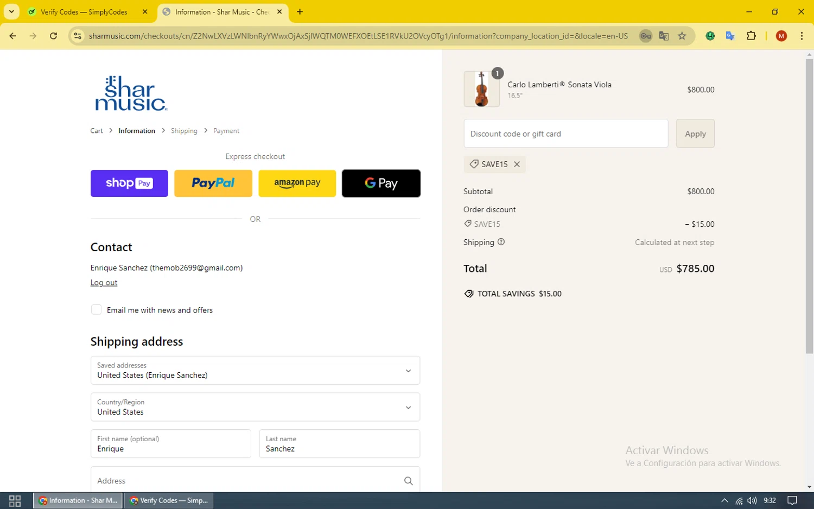The width and height of the screenshot is (814, 509).
Task: Open the Carlo Lamberti viola thumbnail
Action: click(x=481, y=89)
